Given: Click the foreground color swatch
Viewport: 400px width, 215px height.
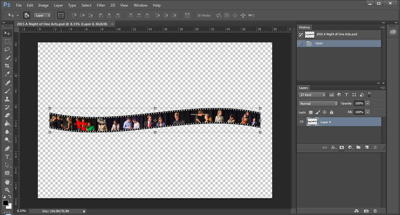Looking at the screenshot, I should pos(5,203).
